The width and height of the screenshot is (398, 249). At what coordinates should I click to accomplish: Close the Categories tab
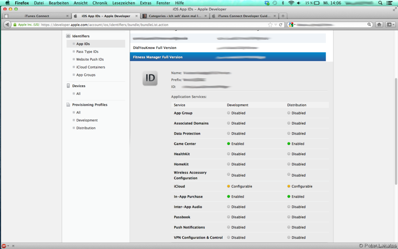click(206, 16)
